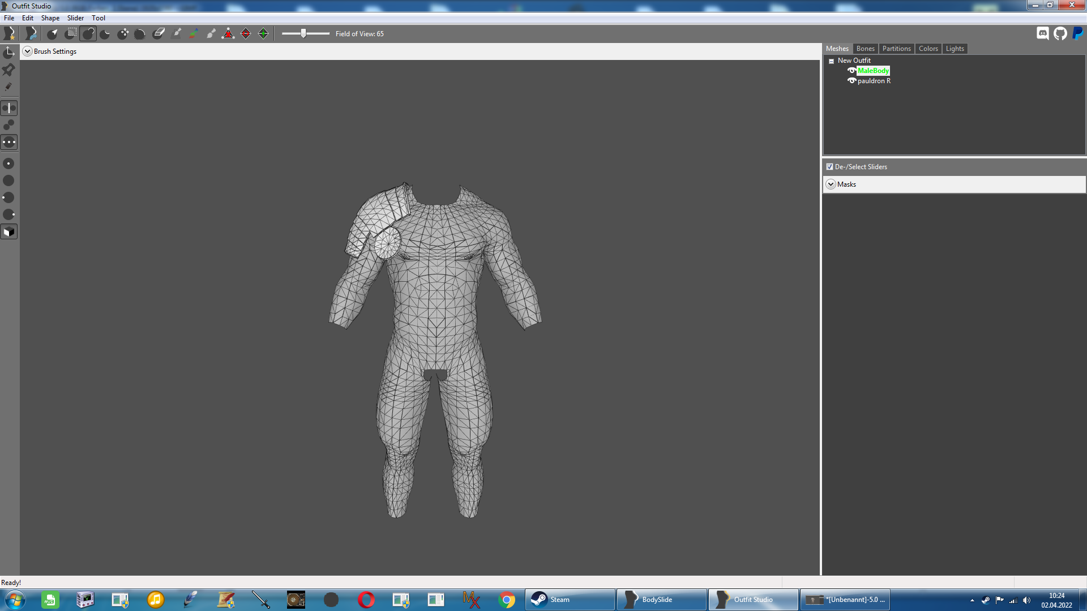The height and width of the screenshot is (611, 1087).
Task: Open the Edit menu
Action: pyautogui.click(x=28, y=18)
